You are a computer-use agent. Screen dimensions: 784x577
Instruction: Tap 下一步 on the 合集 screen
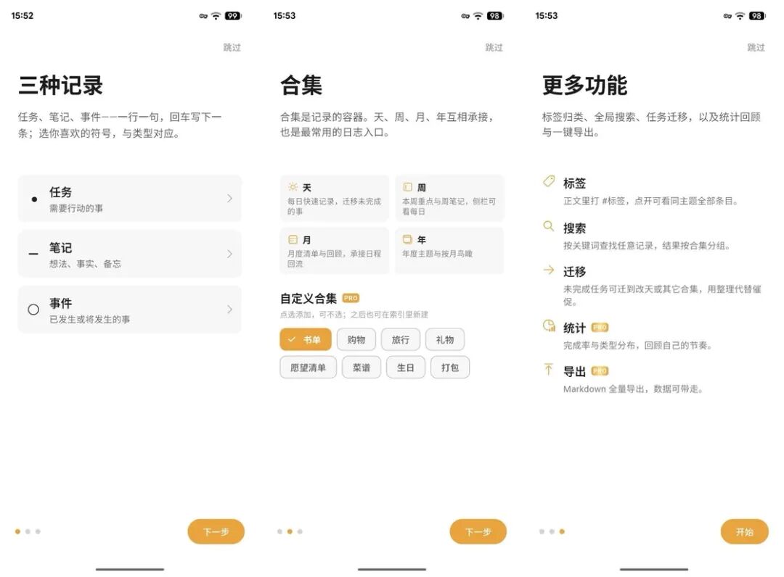pyautogui.click(x=478, y=531)
